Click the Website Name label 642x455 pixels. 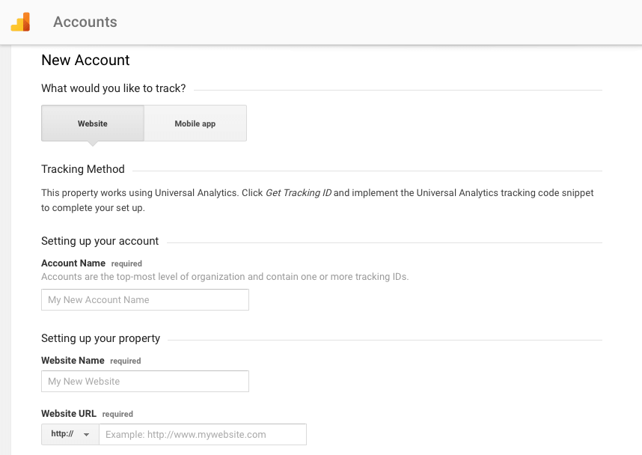(73, 361)
